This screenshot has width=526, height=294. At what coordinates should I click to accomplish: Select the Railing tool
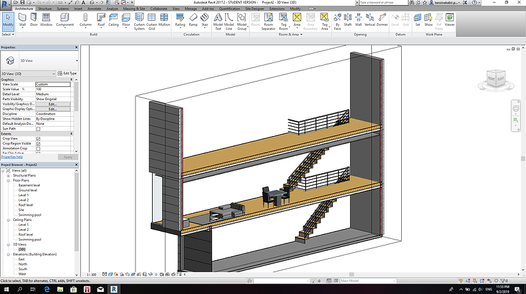[x=180, y=20]
